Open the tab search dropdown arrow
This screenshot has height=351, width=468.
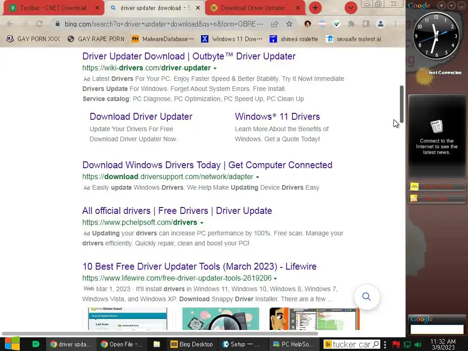click(x=351, y=8)
